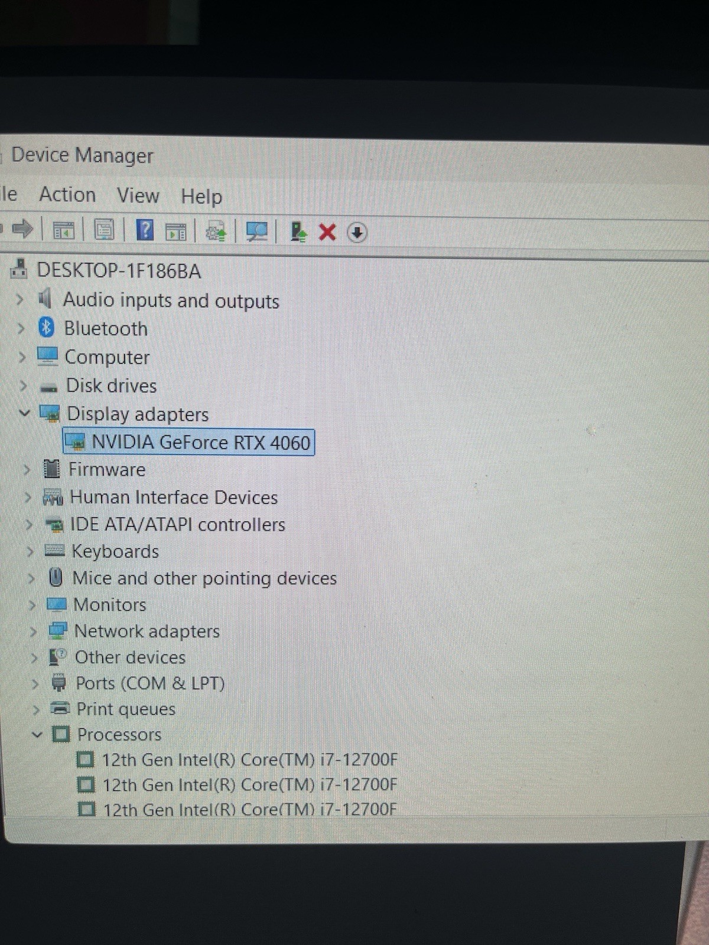Image resolution: width=709 pixels, height=945 pixels.
Task: Click the Mice and other pointing devices label
Action: pyautogui.click(x=204, y=578)
